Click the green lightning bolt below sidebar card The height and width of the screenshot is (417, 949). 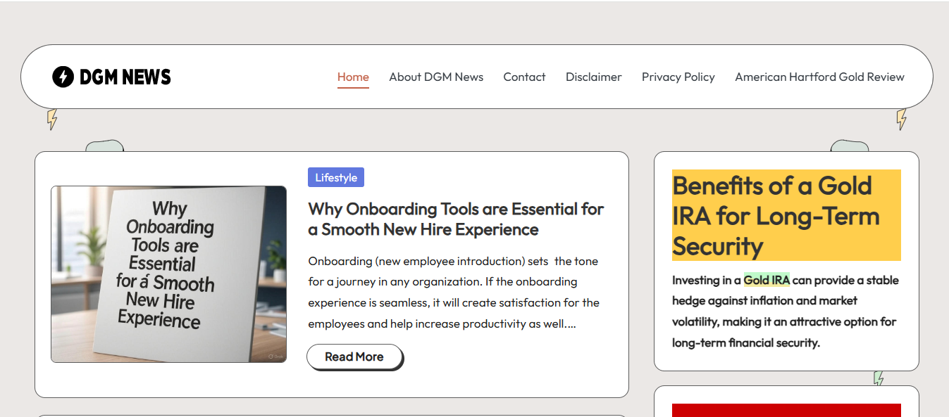(x=879, y=378)
